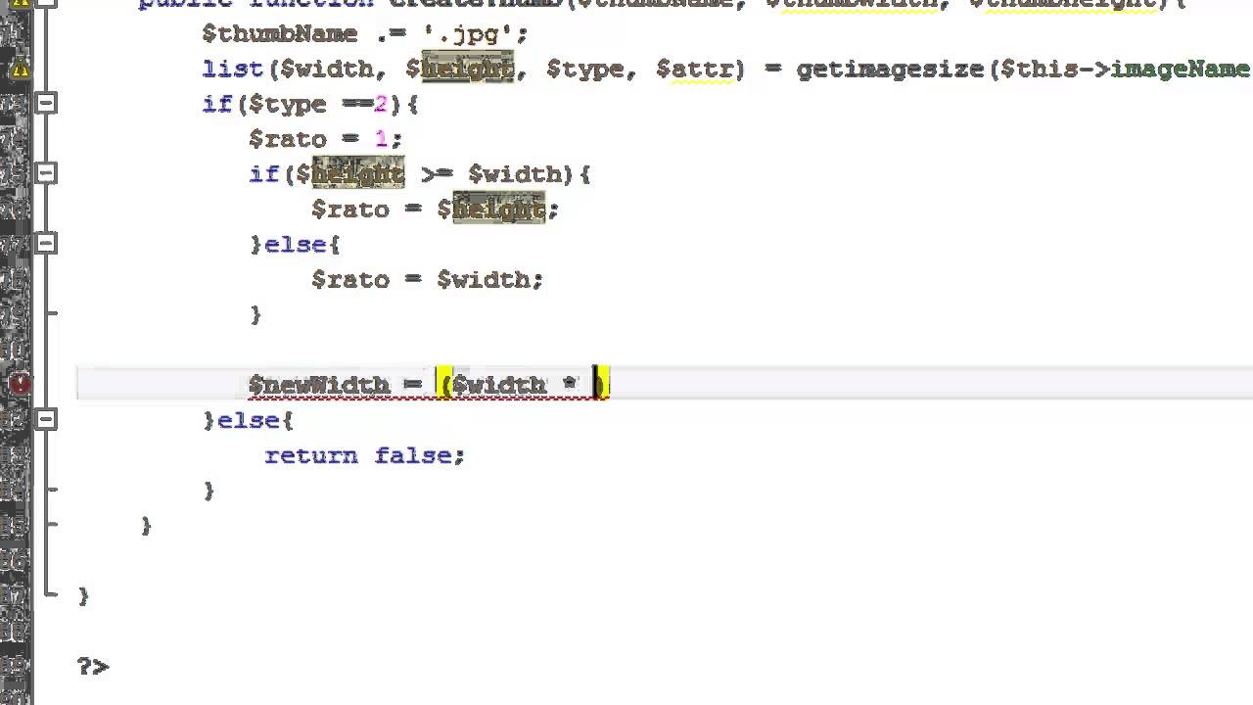
Task: Collapse the if($type ==2) code block
Action: [x=46, y=104]
